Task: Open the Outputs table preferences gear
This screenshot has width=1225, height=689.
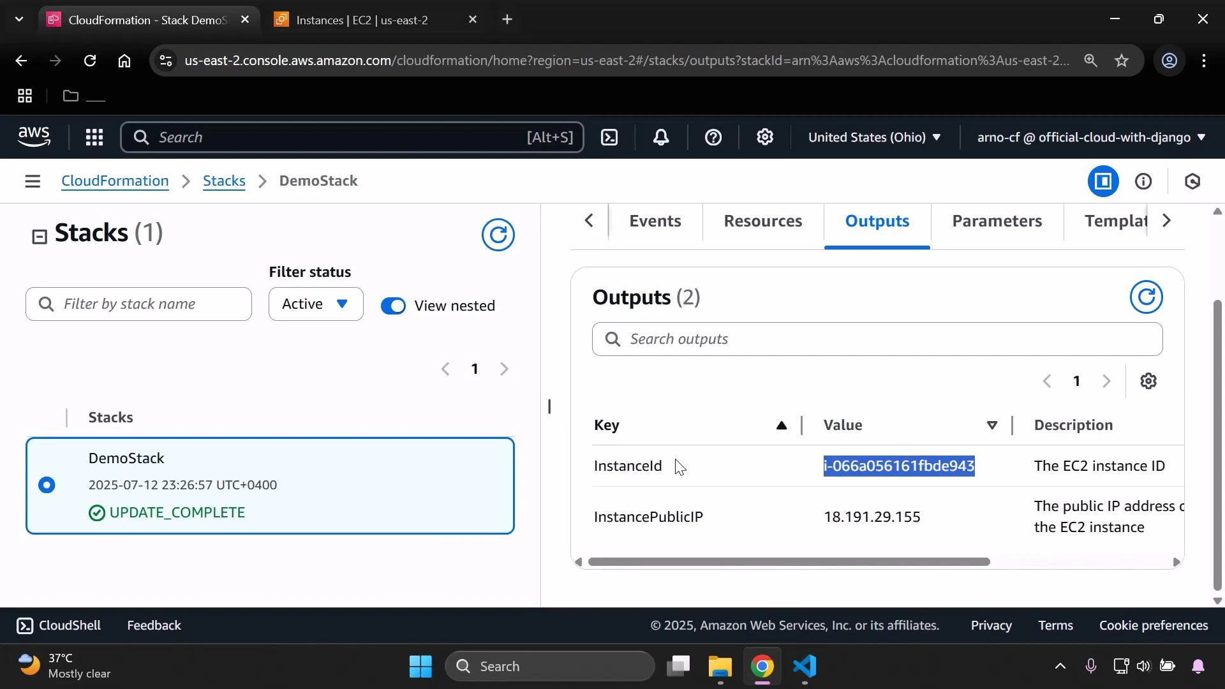Action: (1148, 381)
